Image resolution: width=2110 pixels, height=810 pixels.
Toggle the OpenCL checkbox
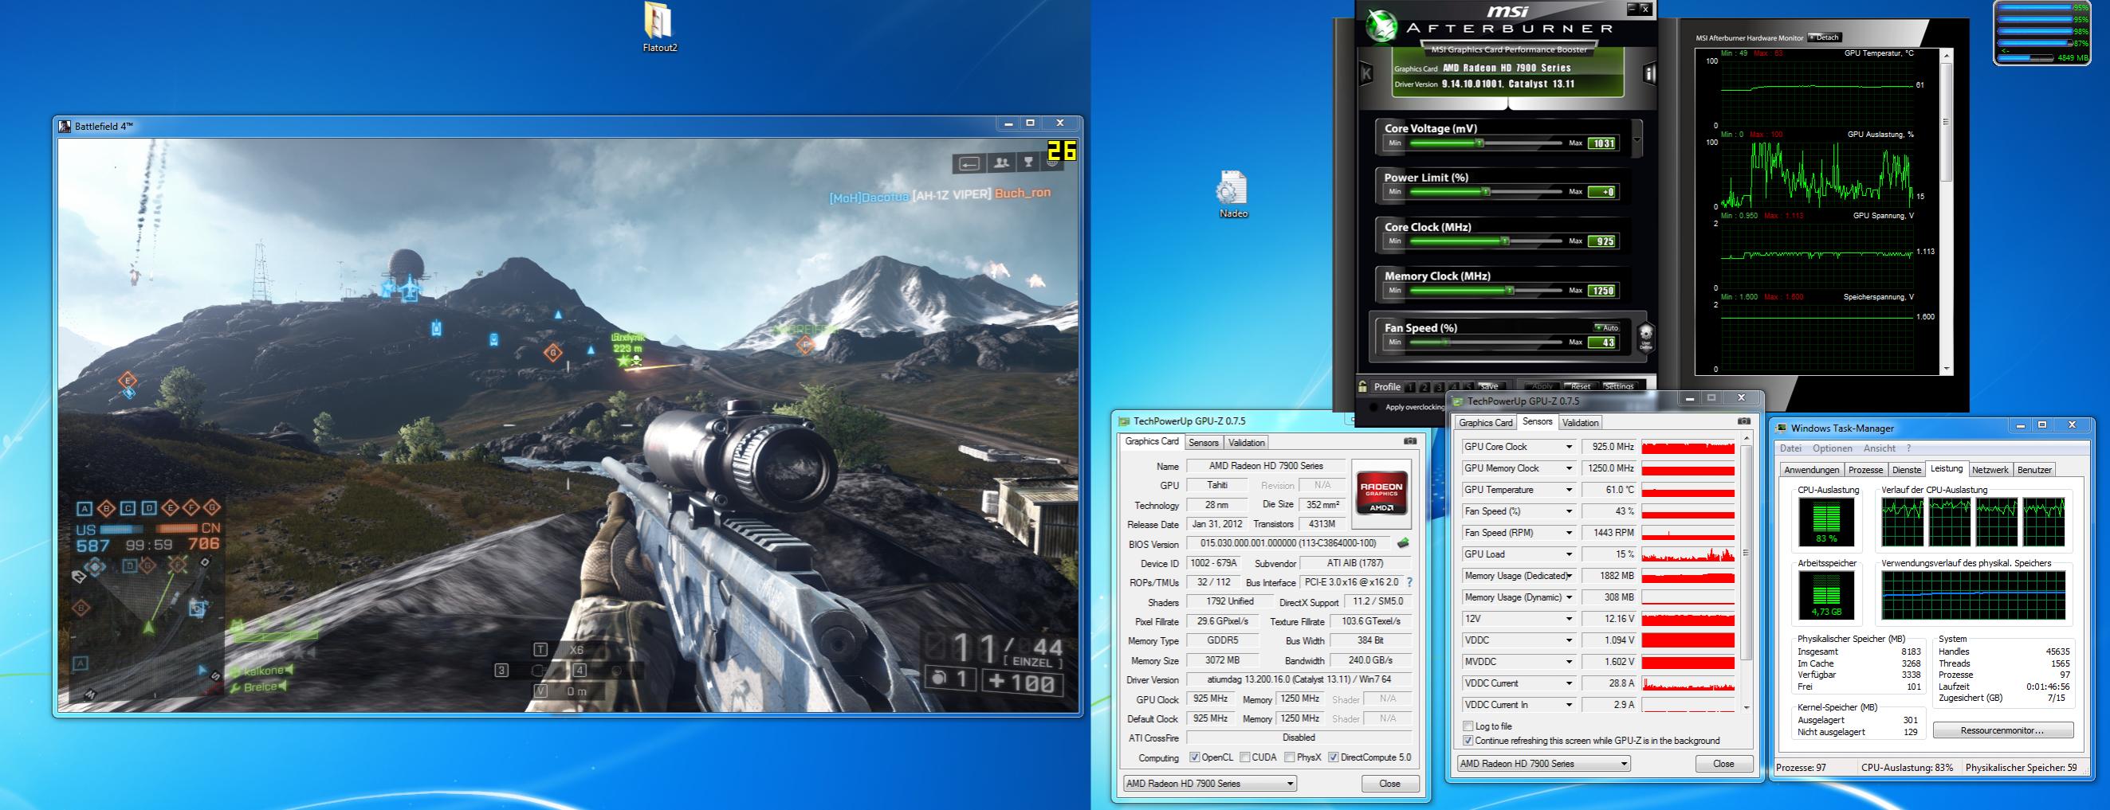click(1194, 757)
